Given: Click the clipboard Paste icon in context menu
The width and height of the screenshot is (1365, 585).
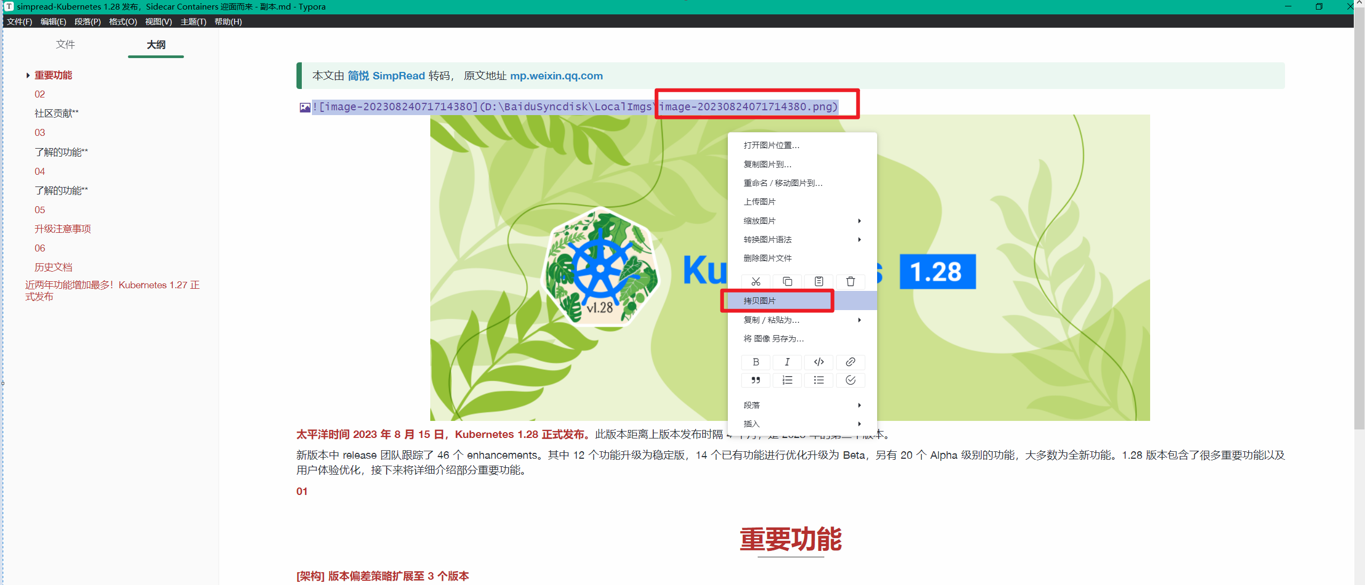Looking at the screenshot, I should (x=818, y=281).
